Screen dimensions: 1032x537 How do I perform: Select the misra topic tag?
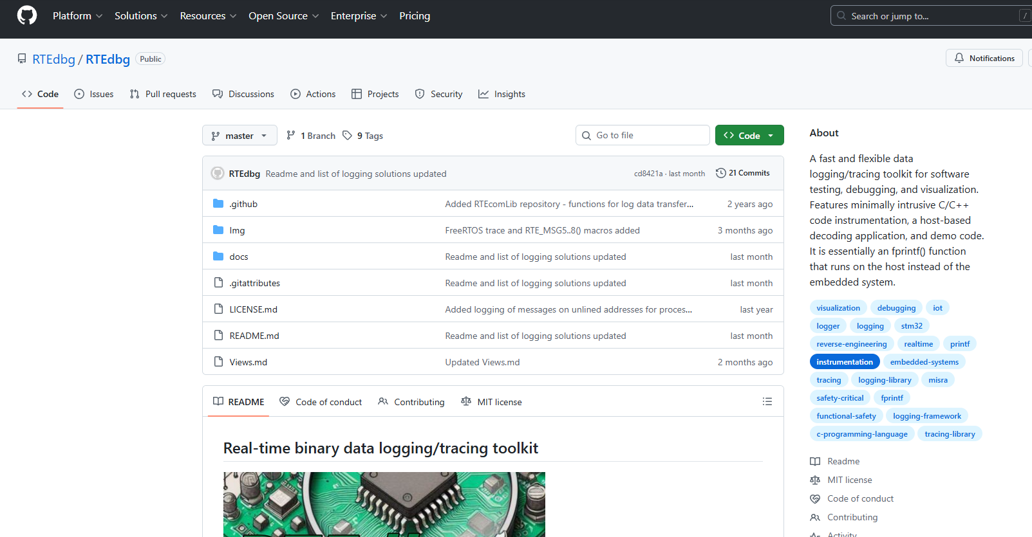[x=938, y=380]
